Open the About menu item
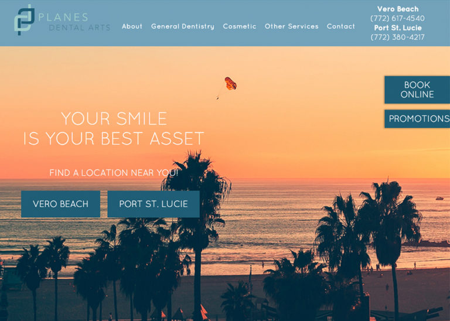This screenshot has height=321, width=450. coord(132,26)
